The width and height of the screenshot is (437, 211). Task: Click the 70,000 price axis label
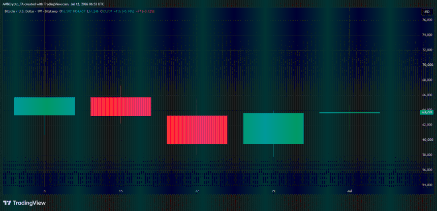427,65
